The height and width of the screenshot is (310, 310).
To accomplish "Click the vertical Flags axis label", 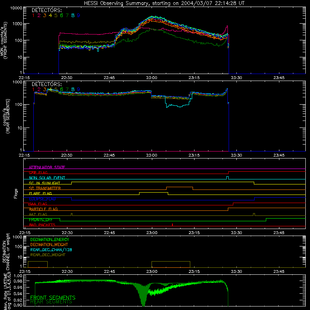I will tap(16, 193).
